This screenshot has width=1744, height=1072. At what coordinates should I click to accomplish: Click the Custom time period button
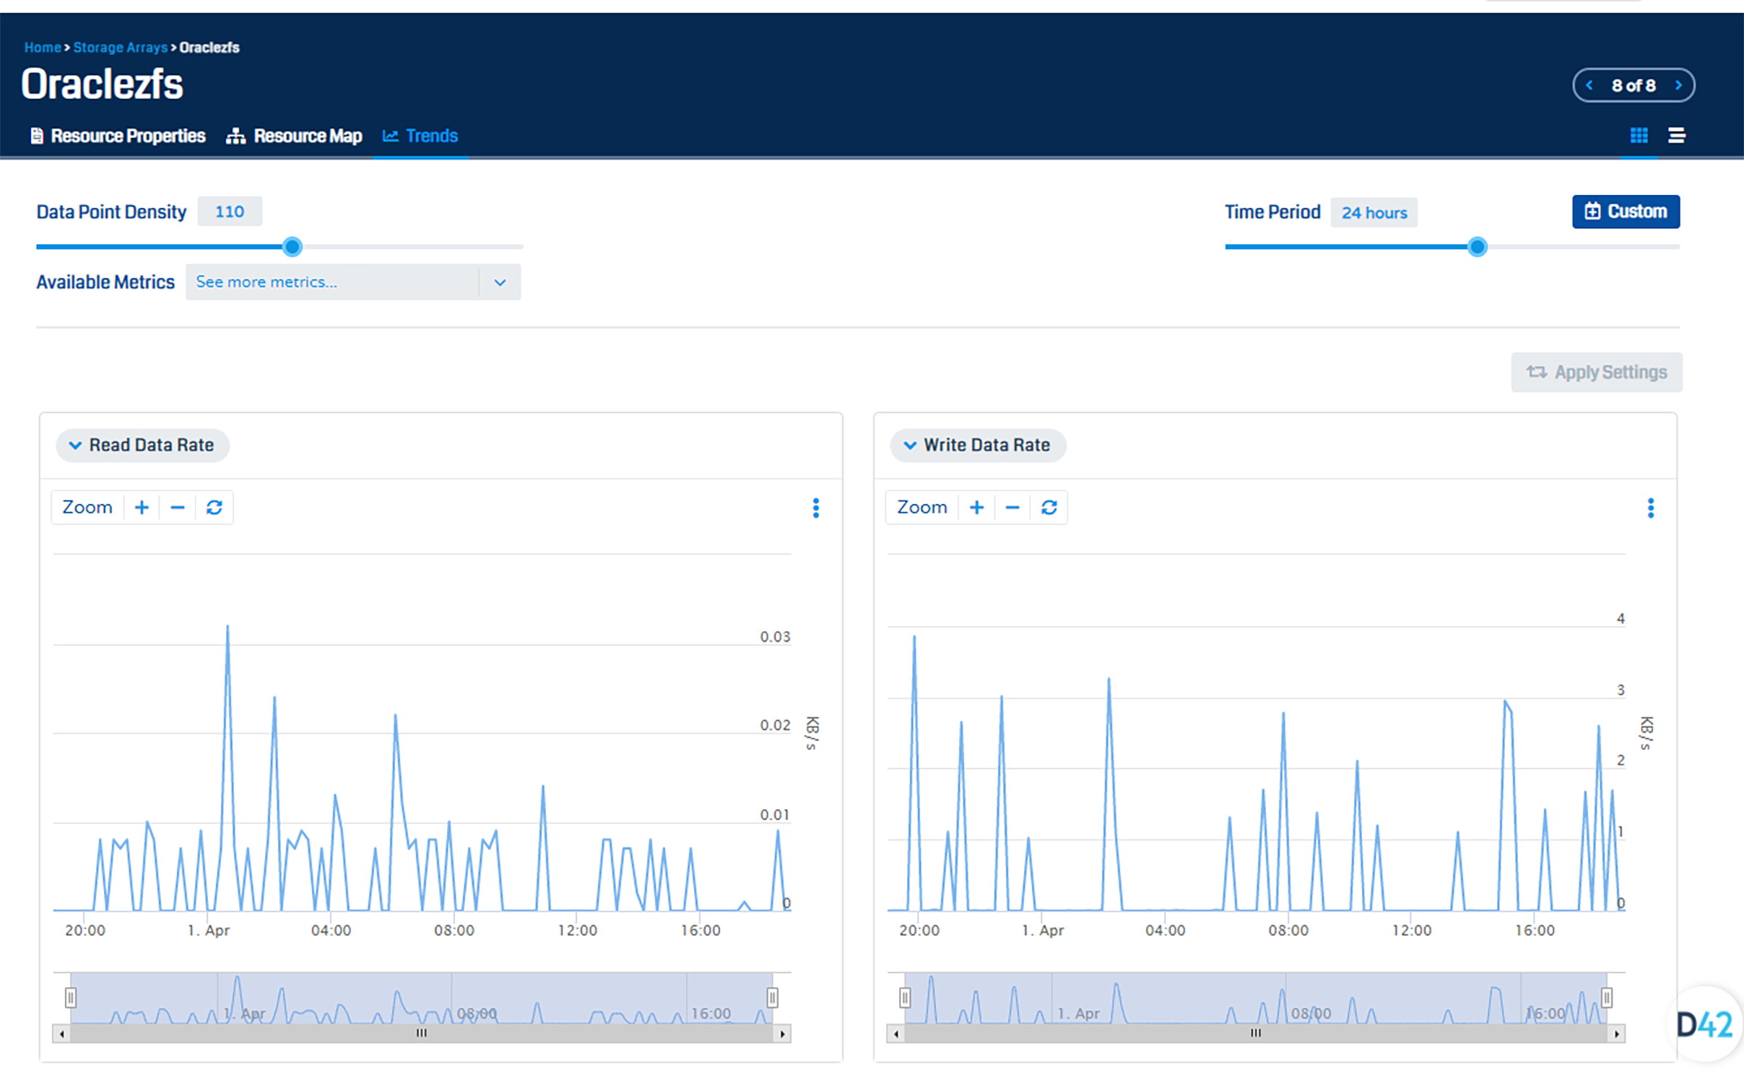click(x=1626, y=211)
